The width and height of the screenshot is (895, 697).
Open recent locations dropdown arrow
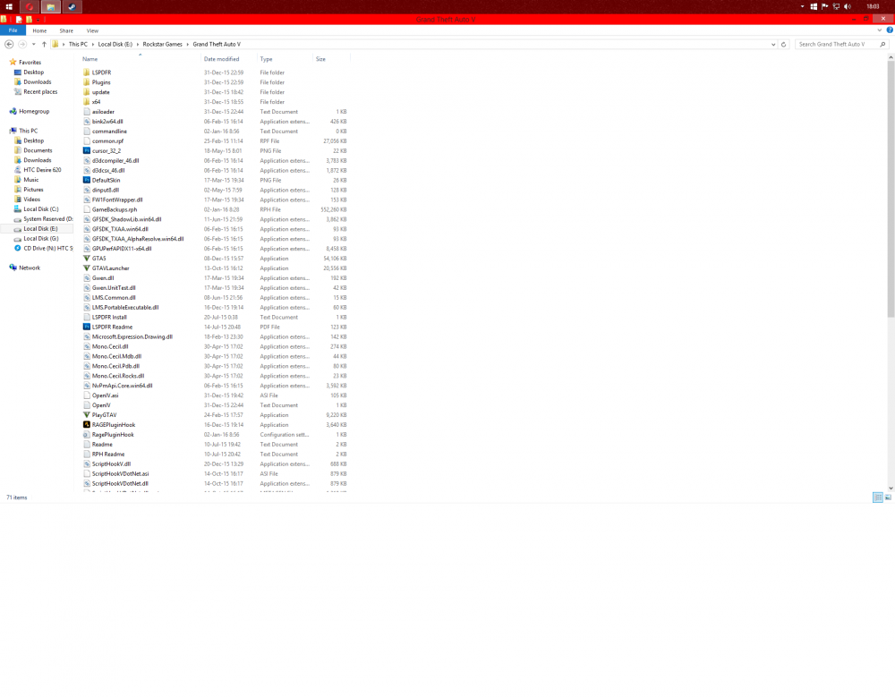pyautogui.click(x=34, y=45)
